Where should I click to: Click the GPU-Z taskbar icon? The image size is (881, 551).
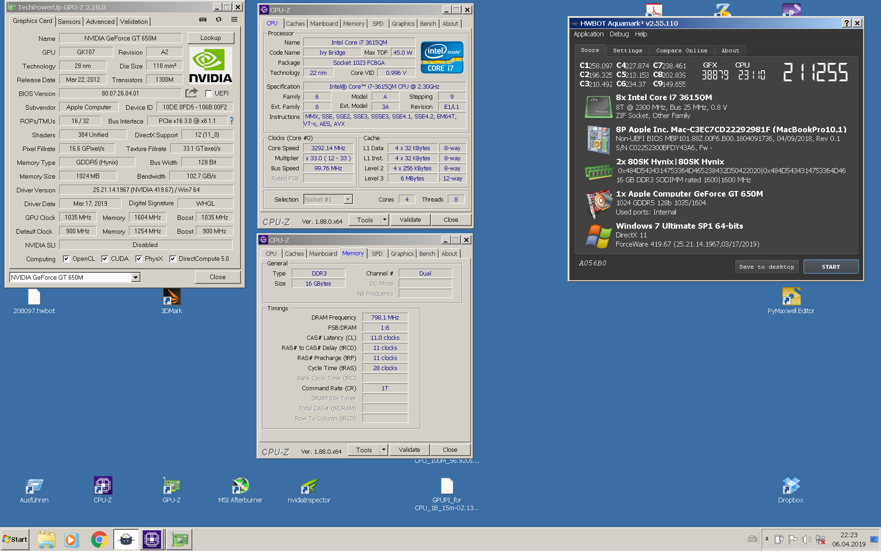pyautogui.click(x=179, y=540)
